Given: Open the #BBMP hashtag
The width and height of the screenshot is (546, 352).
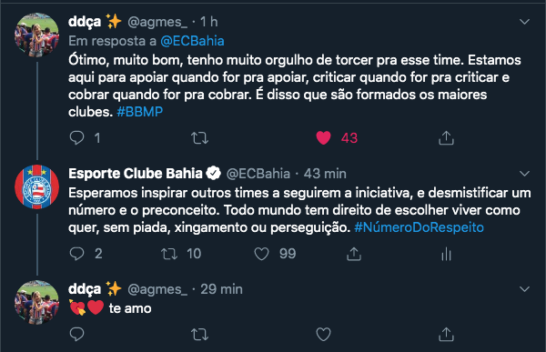Looking at the screenshot, I should click(139, 112).
